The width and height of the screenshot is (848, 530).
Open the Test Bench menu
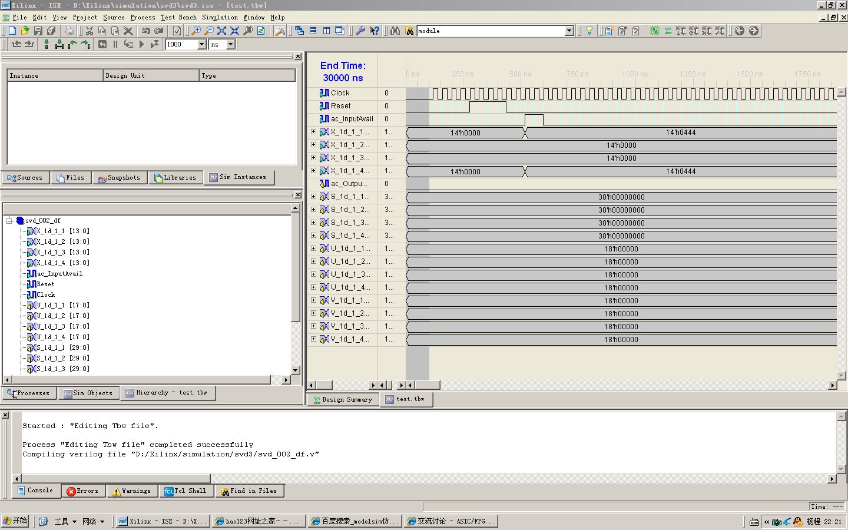(179, 17)
